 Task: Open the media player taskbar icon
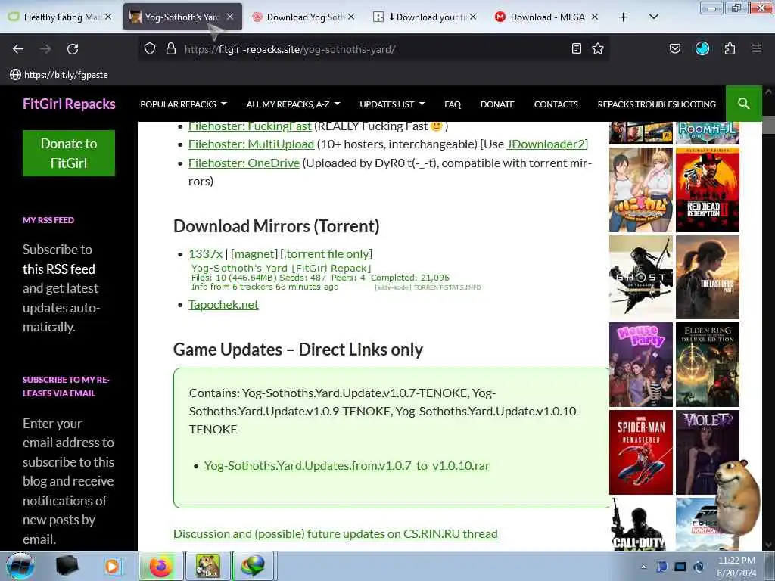[112, 566]
